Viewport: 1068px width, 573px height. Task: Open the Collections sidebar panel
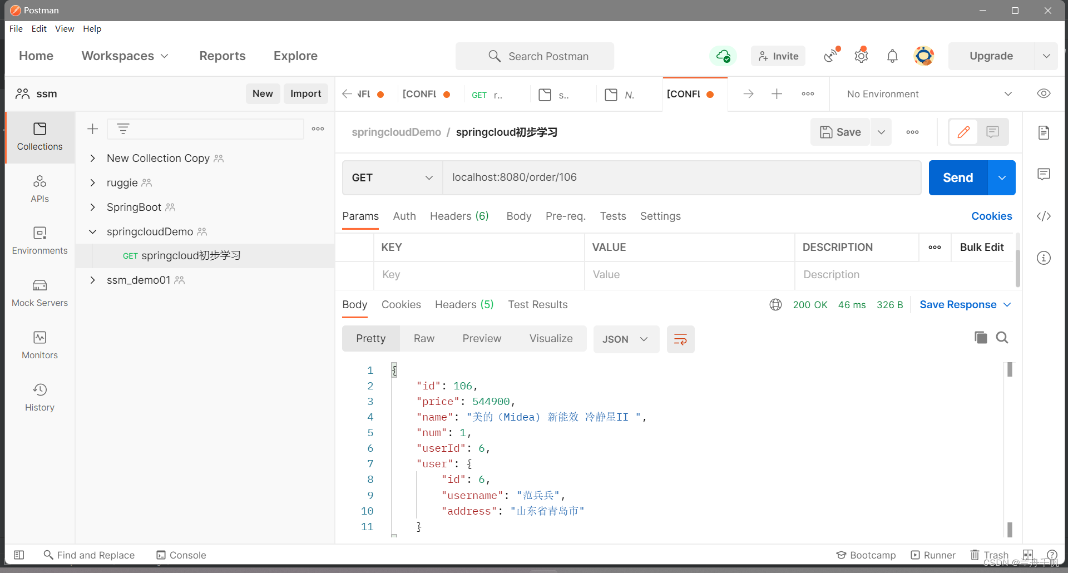coord(39,137)
